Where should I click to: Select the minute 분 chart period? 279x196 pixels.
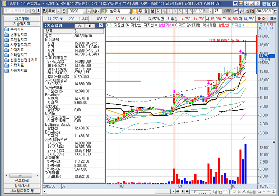click(153, 11)
